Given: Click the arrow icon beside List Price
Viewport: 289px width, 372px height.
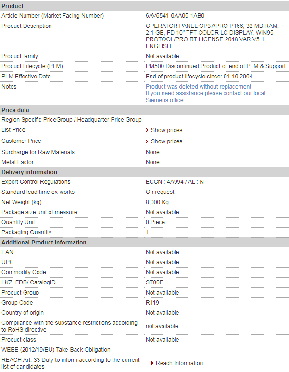Looking at the screenshot, I should (147, 130).
